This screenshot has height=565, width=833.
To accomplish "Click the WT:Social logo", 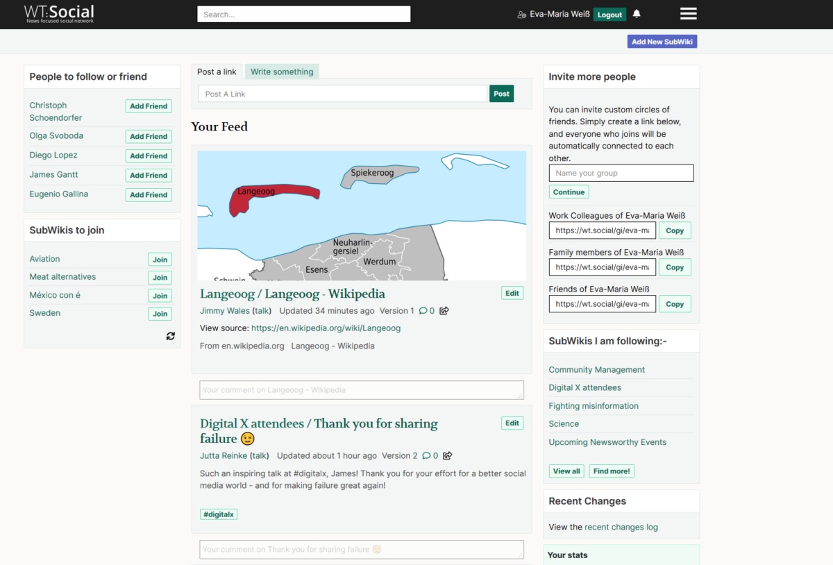I will point(59,13).
